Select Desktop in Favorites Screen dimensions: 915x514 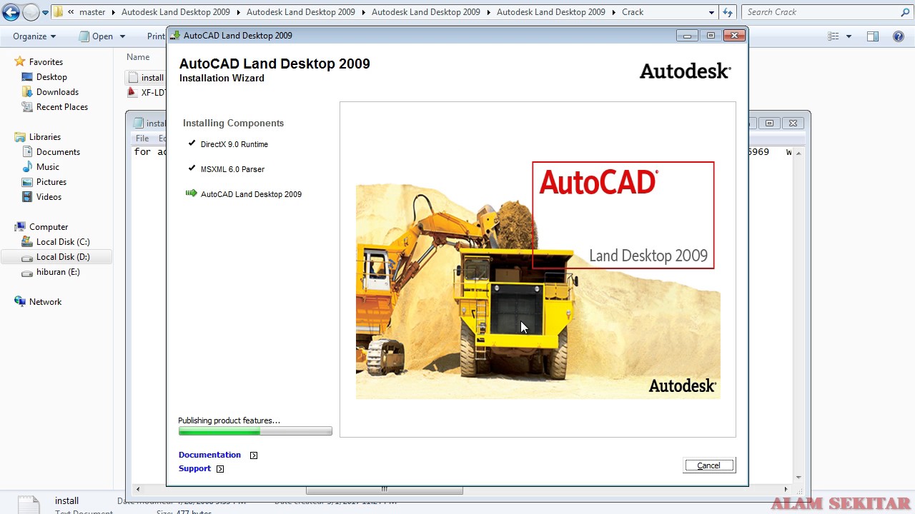51,77
